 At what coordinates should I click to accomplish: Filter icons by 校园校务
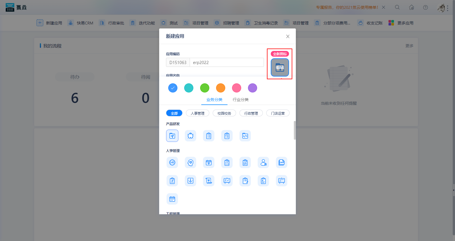coord(224,113)
